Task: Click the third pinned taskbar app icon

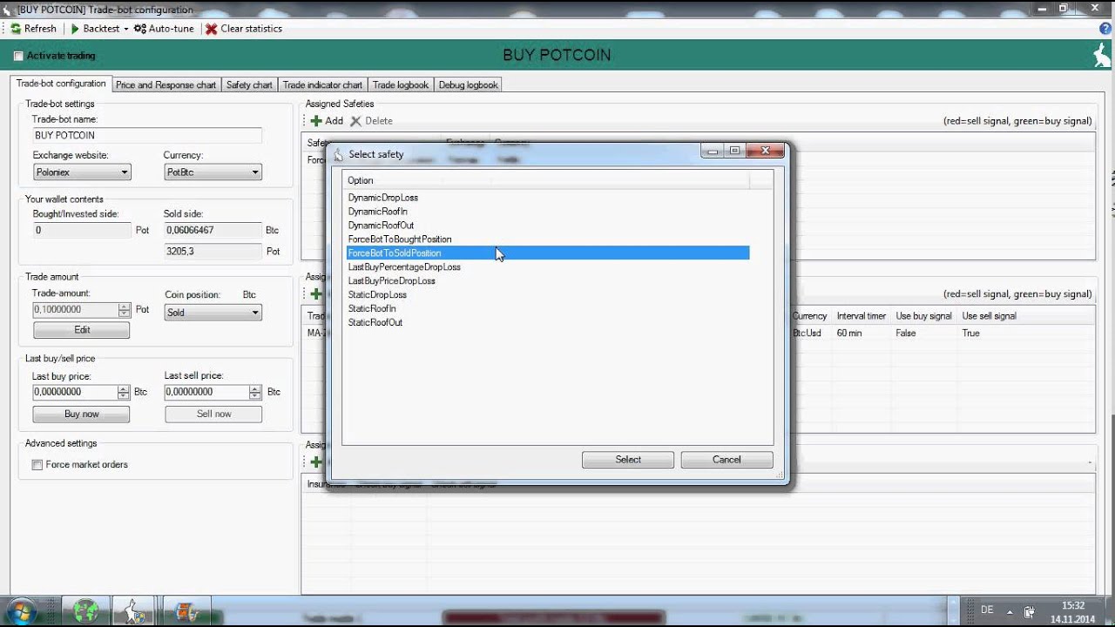Action: (187, 611)
